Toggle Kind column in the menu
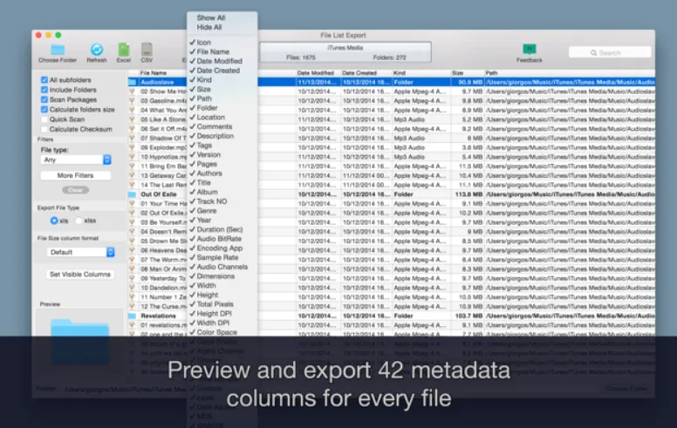 pyautogui.click(x=222, y=80)
